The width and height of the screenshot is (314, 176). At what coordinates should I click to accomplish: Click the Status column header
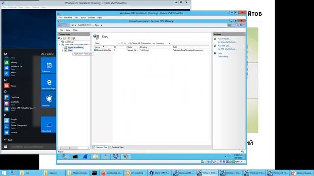[x=132, y=47]
